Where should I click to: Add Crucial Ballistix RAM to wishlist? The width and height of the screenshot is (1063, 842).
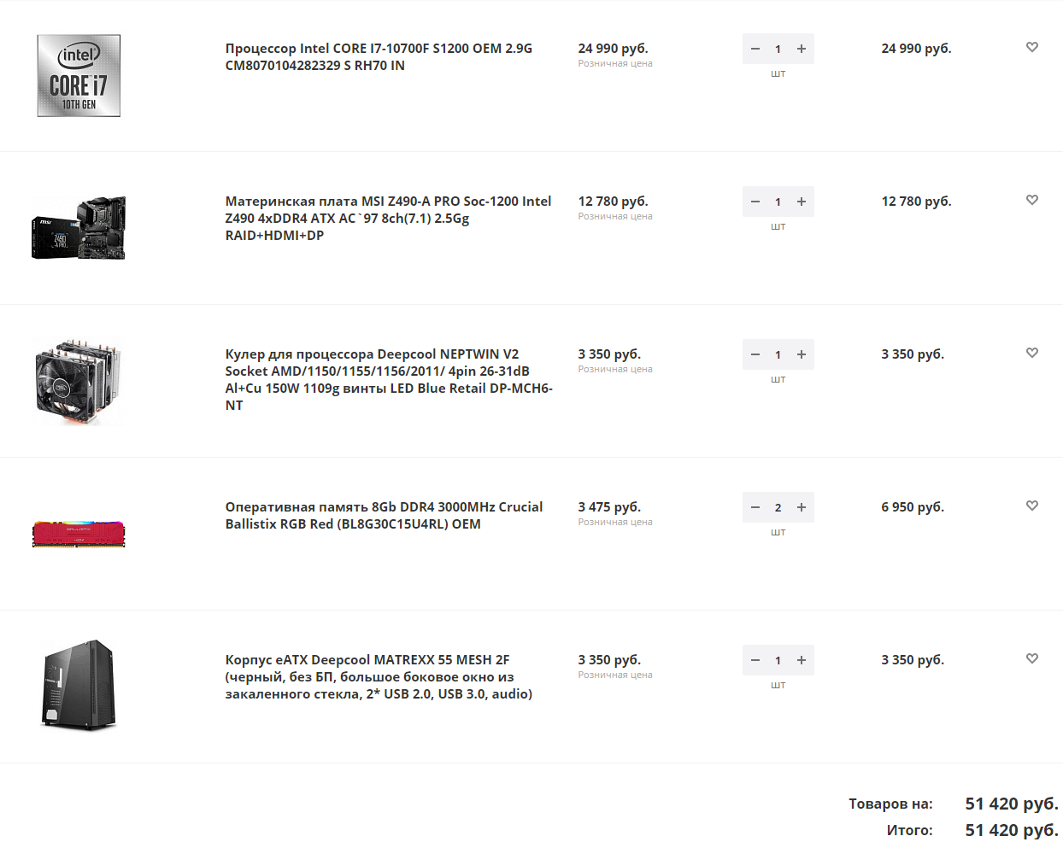pos(1031,506)
